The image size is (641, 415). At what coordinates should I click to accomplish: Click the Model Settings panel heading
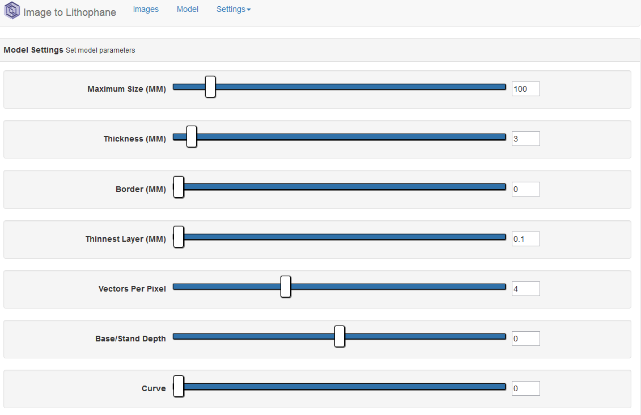[33, 50]
